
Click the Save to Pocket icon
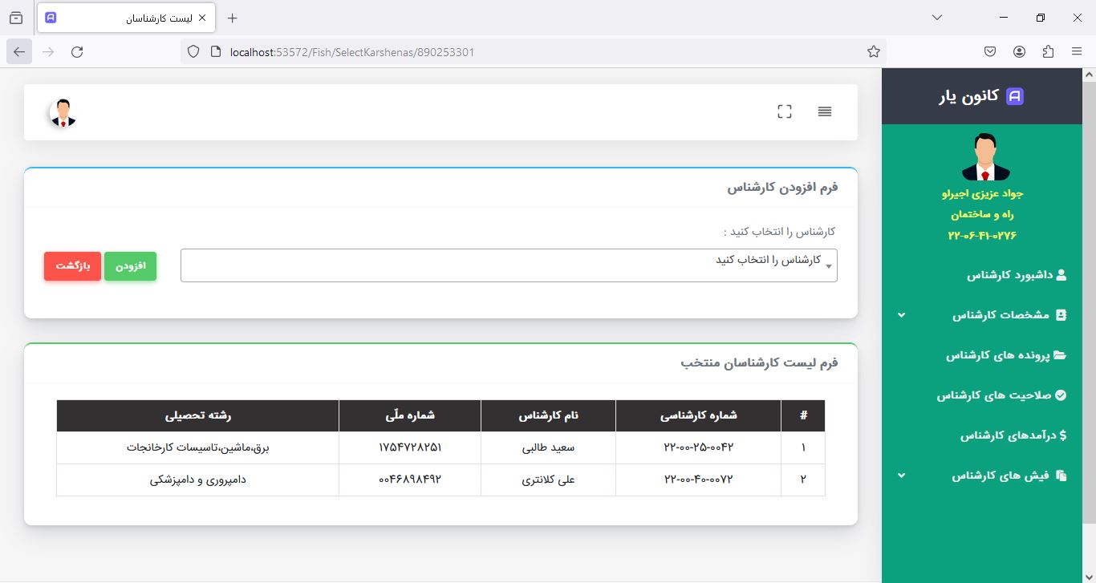pyautogui.click(x=990, y=52)
